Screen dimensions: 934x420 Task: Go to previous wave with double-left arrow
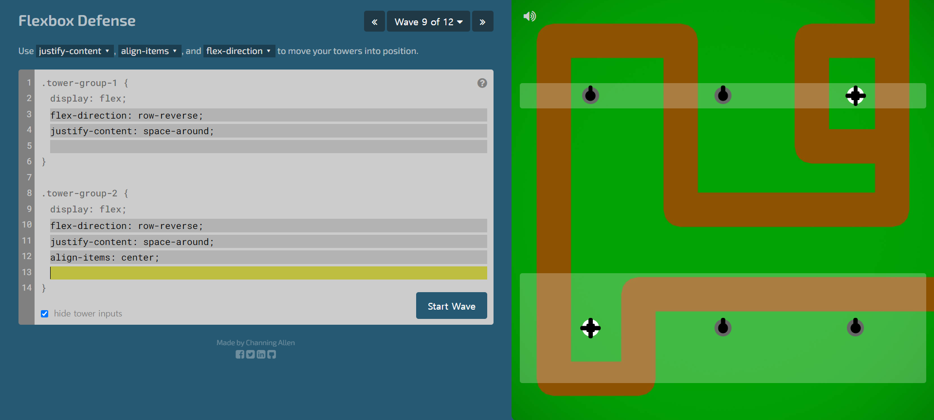point(374,21)
